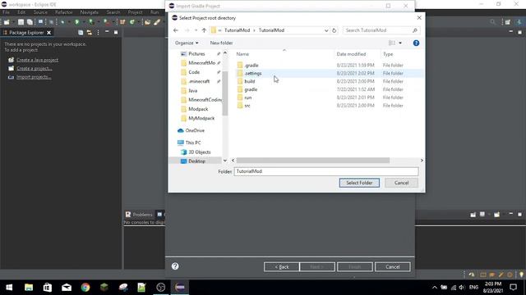Click the horizontal scrollbar right arrow
Viewport: 526px width, 295px height.
[422, 161]
